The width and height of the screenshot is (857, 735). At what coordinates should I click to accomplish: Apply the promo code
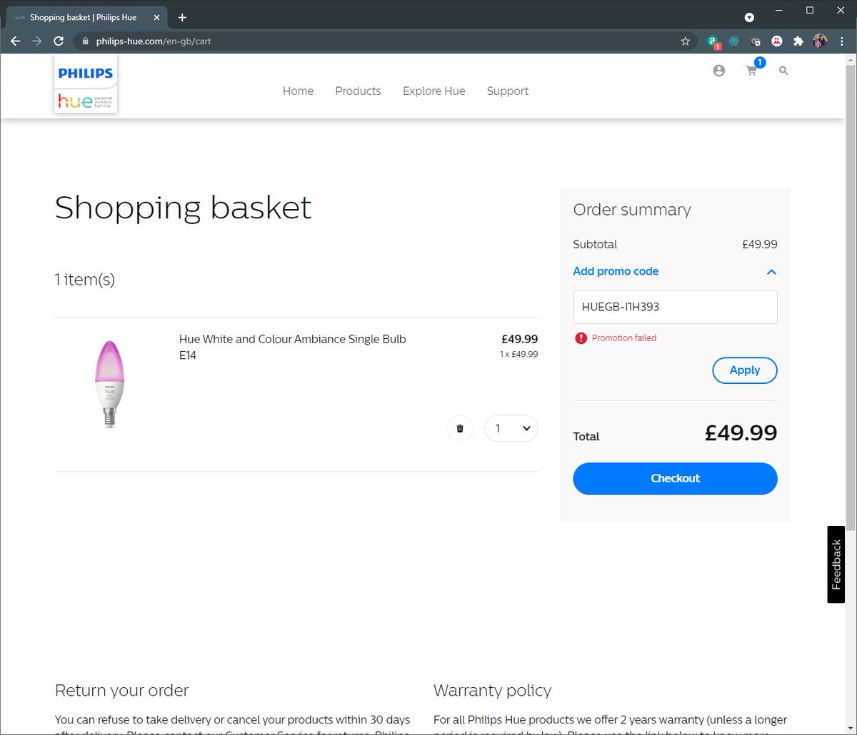745,370
